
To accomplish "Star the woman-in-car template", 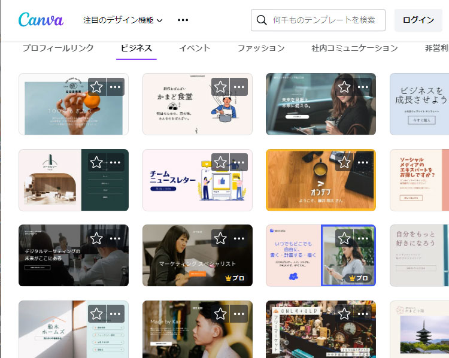I will 344,87.
